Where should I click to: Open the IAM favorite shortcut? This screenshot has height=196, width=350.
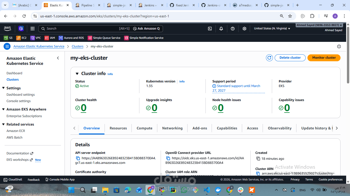click(x=50, y=38)
